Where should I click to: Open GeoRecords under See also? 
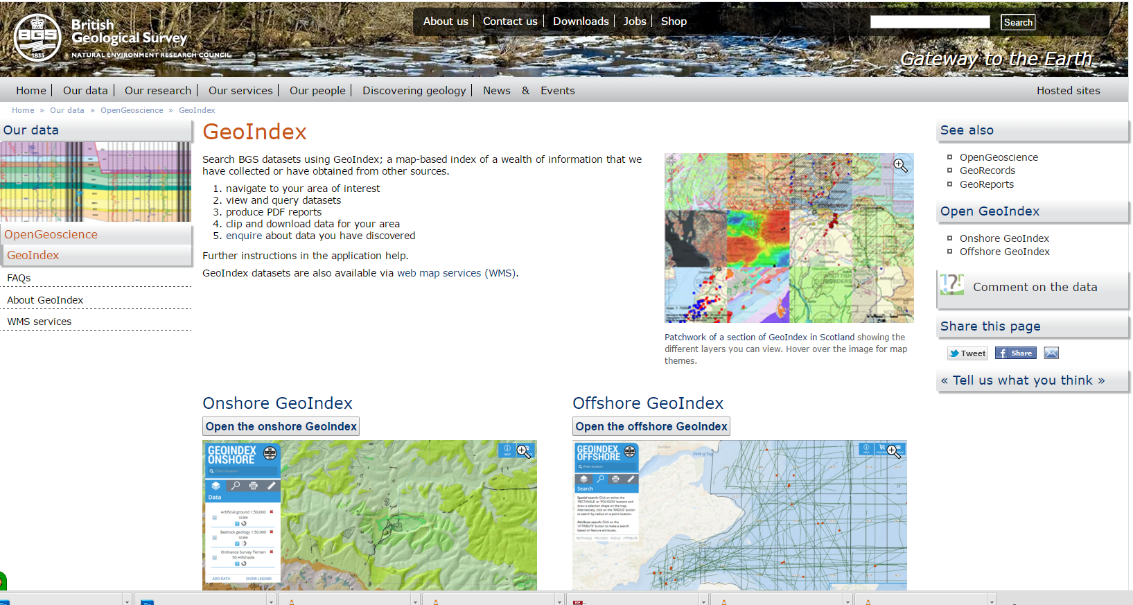(x=987, y=170)
